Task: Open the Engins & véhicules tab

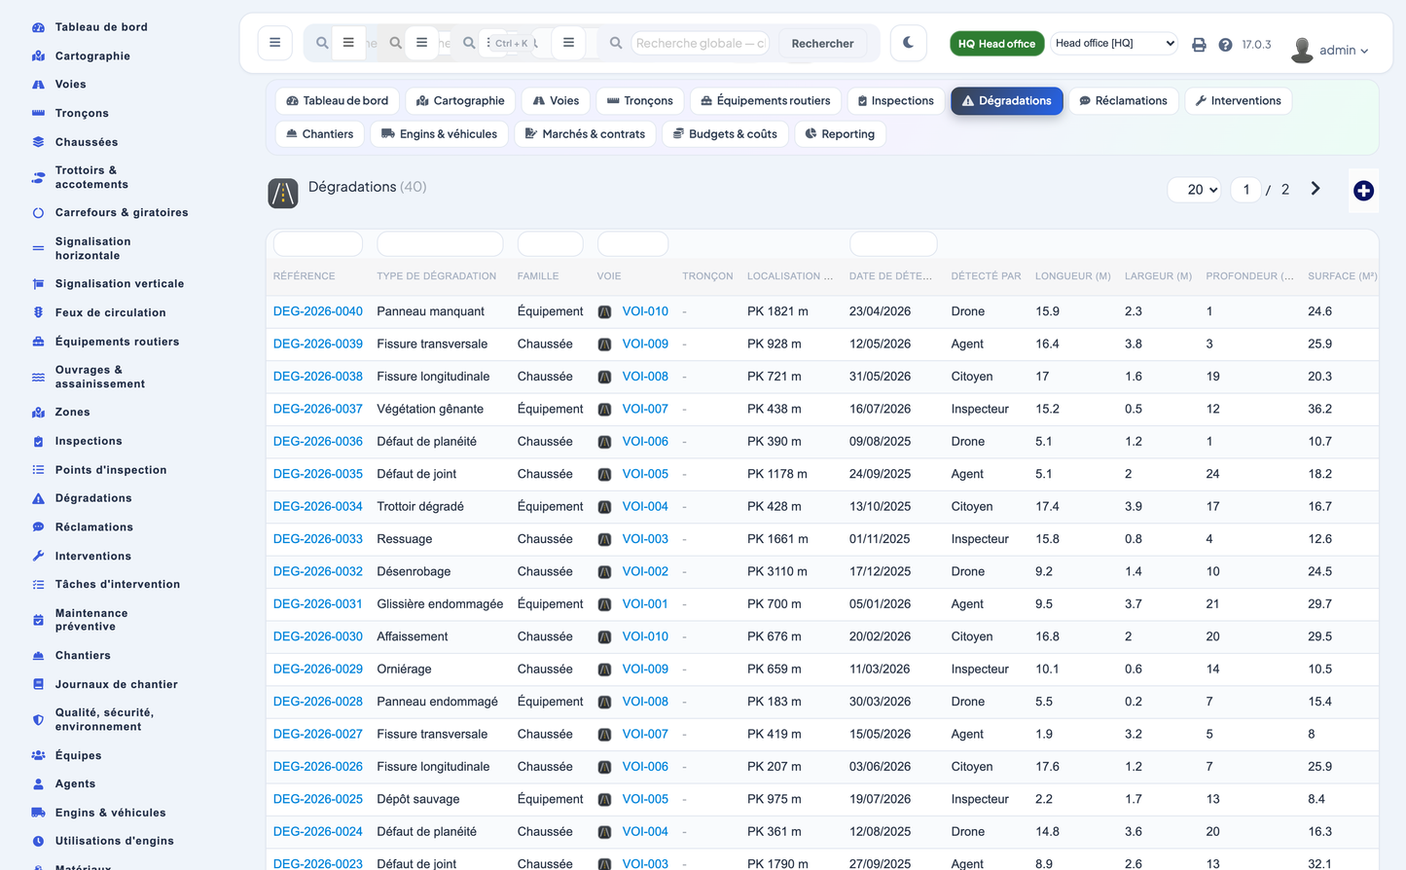Action: coord(439,133)
